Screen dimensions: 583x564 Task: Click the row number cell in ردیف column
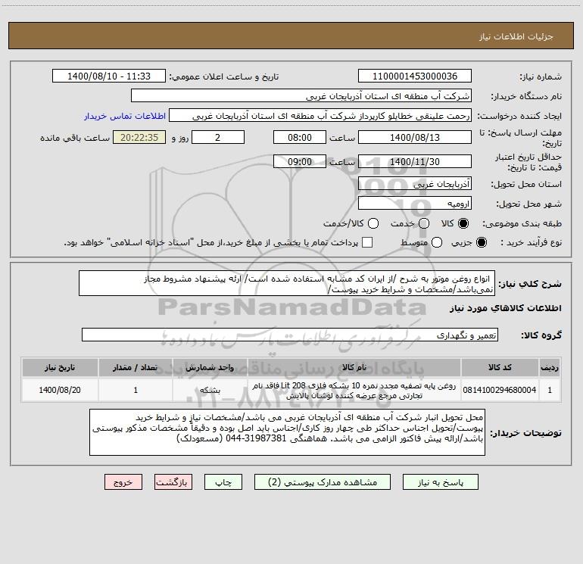coord(550,390)
